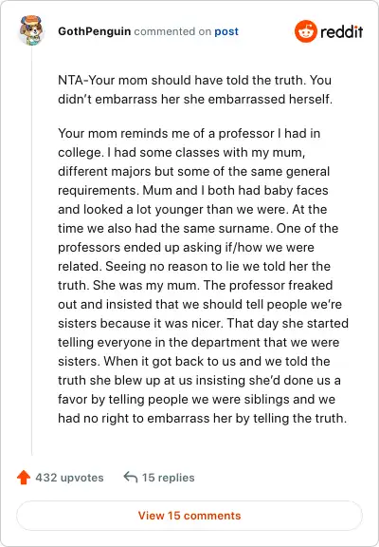
Task: Open View 15 comments button
Action: [189, 516]
